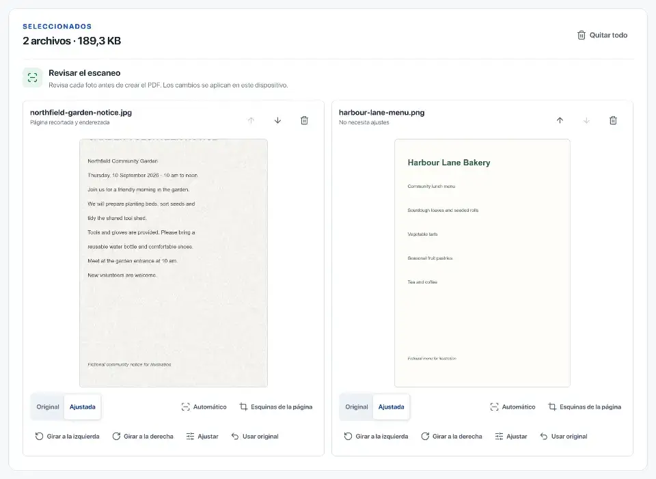This screenshot has height=479, width=656.
Task: Click the 2 archivos · 189,3 KB summary
Action: click(72, 40)
